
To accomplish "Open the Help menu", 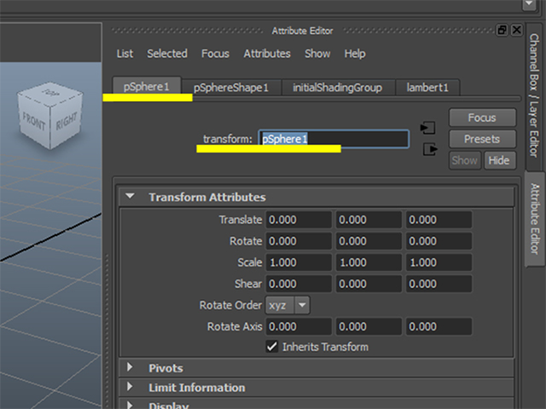I will (x=355, y=54).
